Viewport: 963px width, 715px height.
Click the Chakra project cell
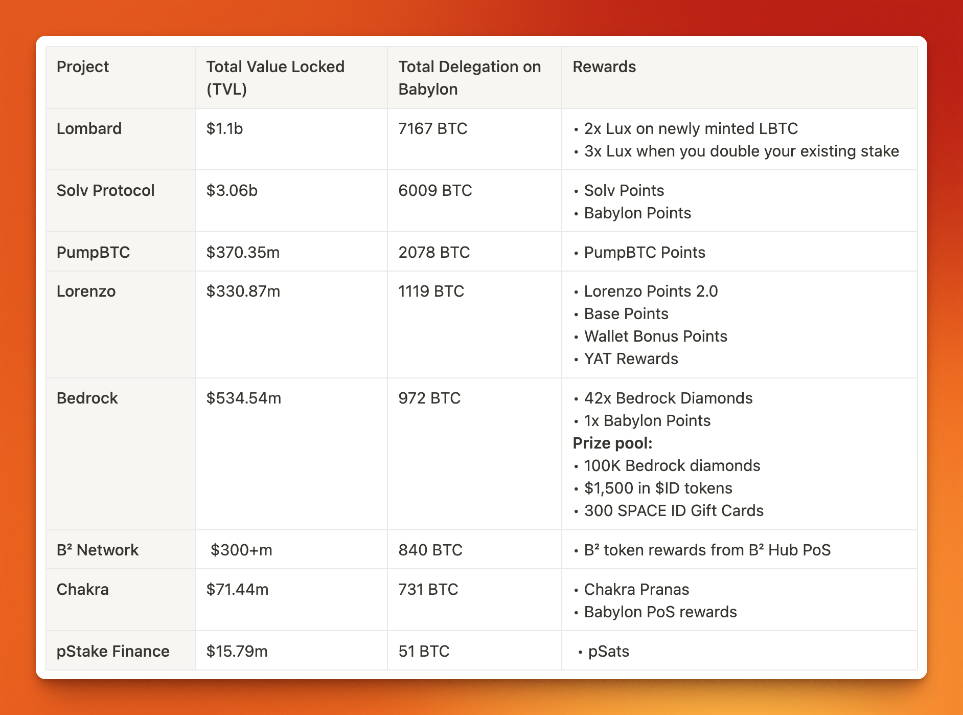(121, 600)
